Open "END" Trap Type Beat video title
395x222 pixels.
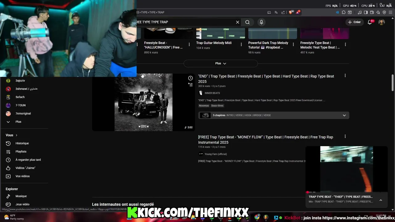click(x=266, y=79)
